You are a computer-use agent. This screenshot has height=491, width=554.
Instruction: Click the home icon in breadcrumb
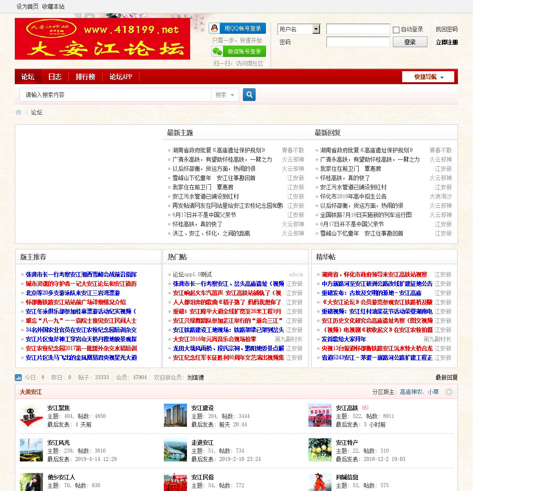(x=18, y=112)
